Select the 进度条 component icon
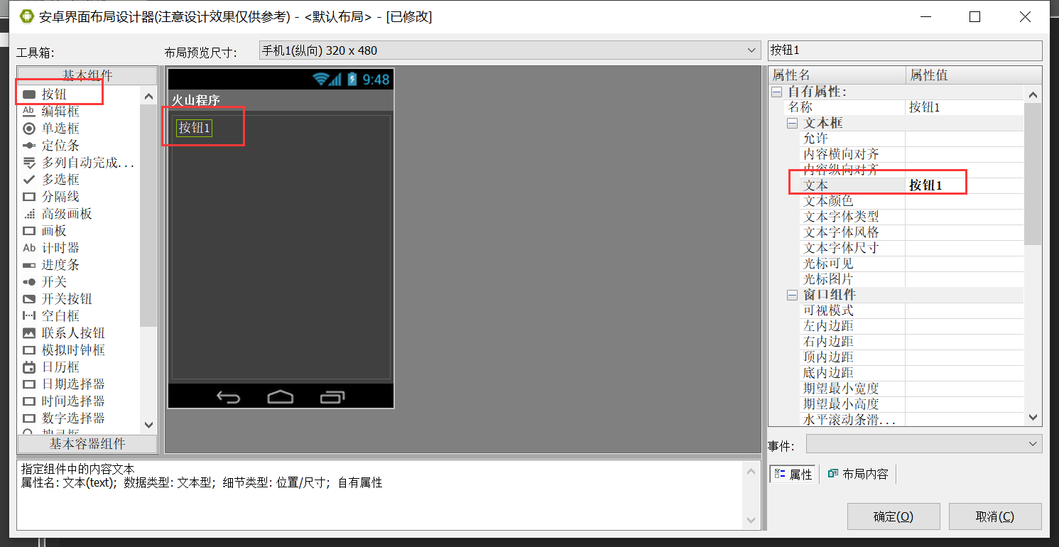 tap(29, 265)
